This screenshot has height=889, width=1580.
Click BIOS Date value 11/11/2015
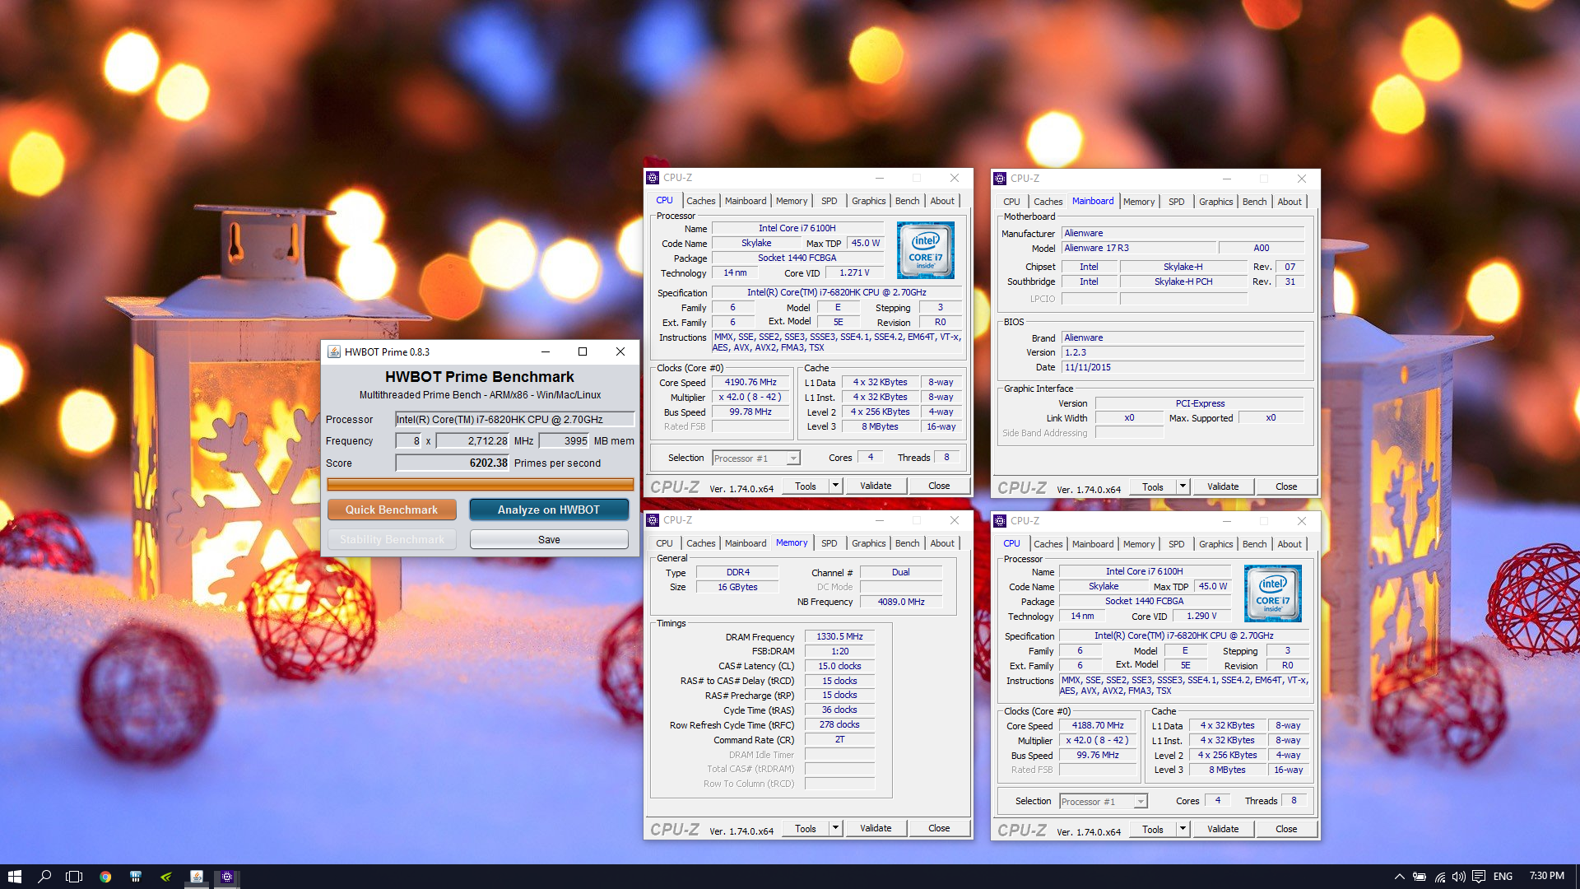click(x=1183, y=367)
